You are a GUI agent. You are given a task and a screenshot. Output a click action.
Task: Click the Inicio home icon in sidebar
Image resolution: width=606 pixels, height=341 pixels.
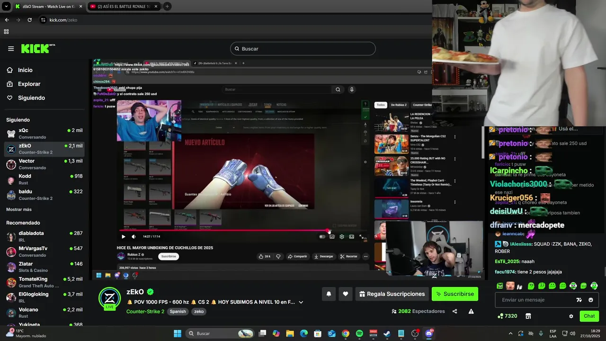click(9, 70)
